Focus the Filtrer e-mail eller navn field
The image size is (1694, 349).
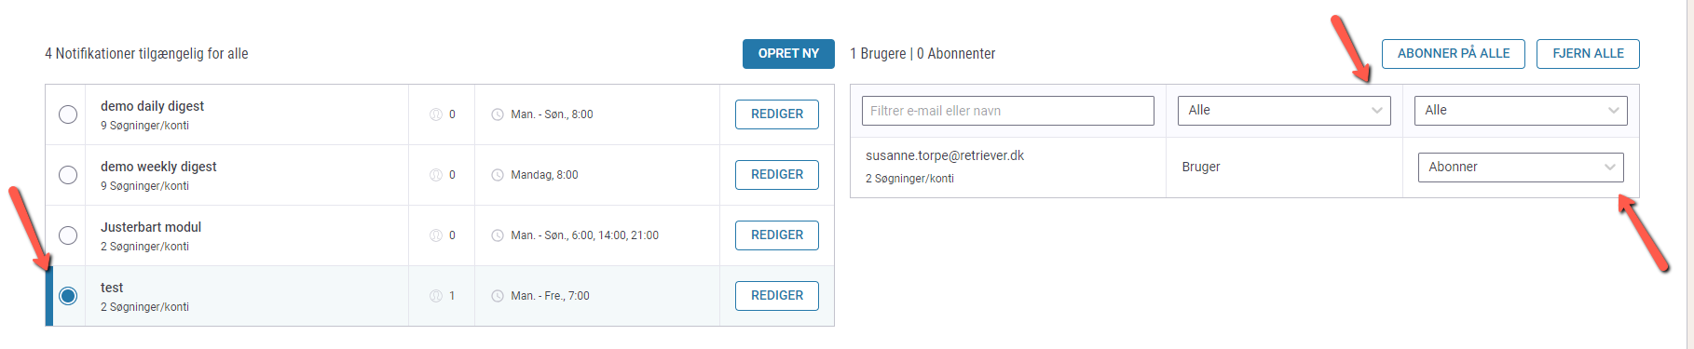[x=1008, y=111]
